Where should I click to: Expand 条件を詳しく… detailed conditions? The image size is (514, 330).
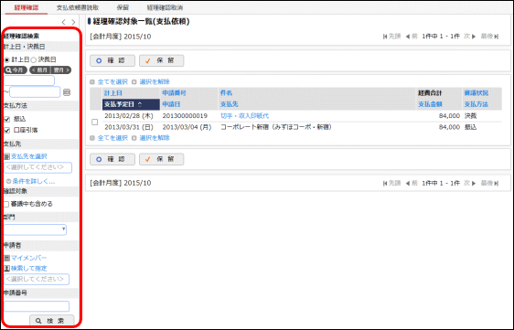(34, 181)
